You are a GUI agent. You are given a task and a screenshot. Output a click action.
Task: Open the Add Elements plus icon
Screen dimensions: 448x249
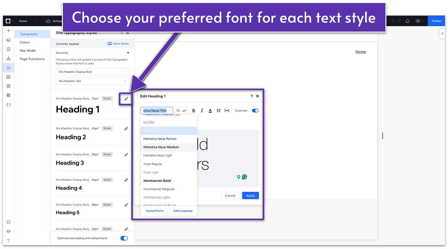pyautogui.click(x=8, y=31)
